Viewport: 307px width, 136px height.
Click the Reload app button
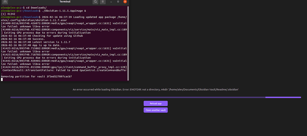click(x=156, y=103)
